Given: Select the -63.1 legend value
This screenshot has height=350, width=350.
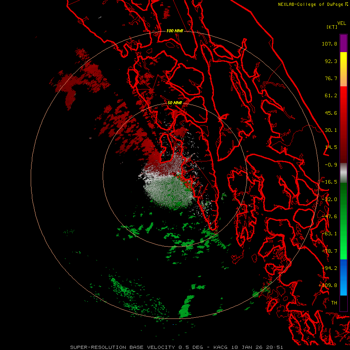Looking at the screenshot, I should coord(329,234).
